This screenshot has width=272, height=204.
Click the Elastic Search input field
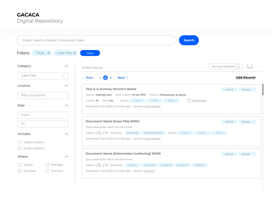97,40
